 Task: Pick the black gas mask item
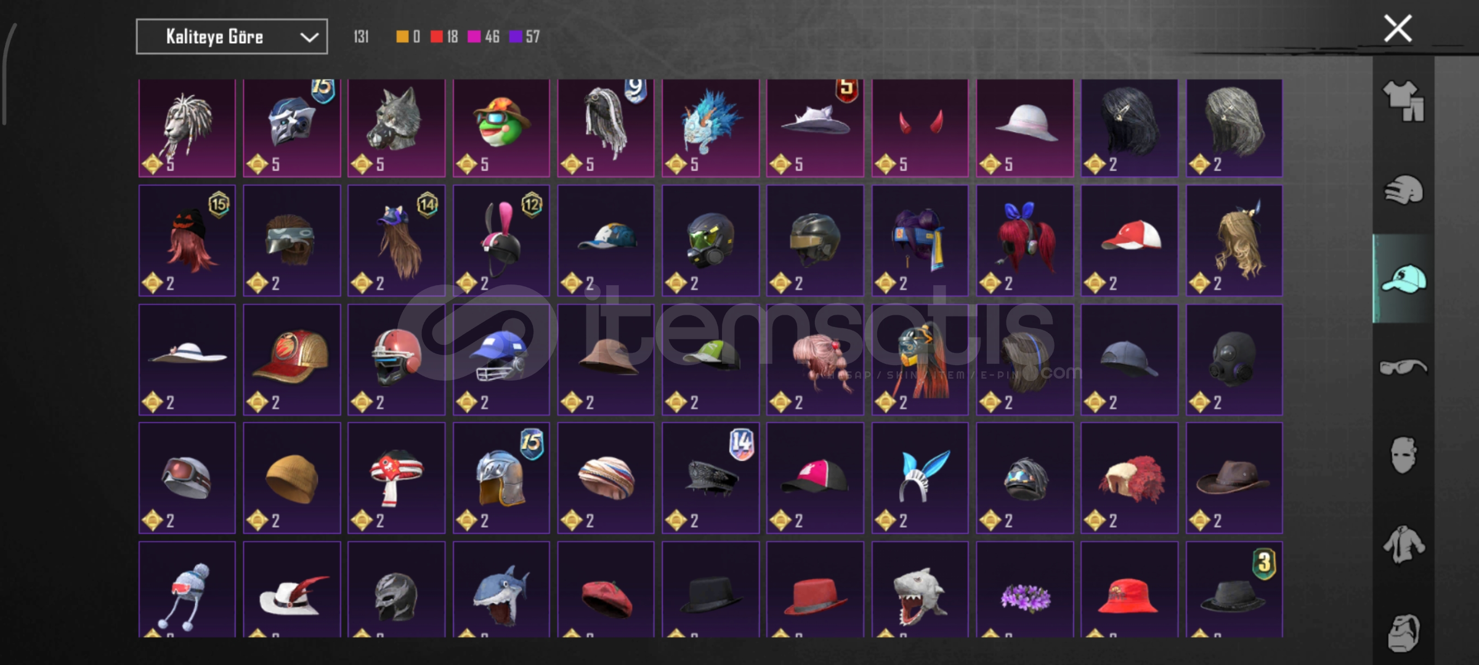[x=1234, y=360]
